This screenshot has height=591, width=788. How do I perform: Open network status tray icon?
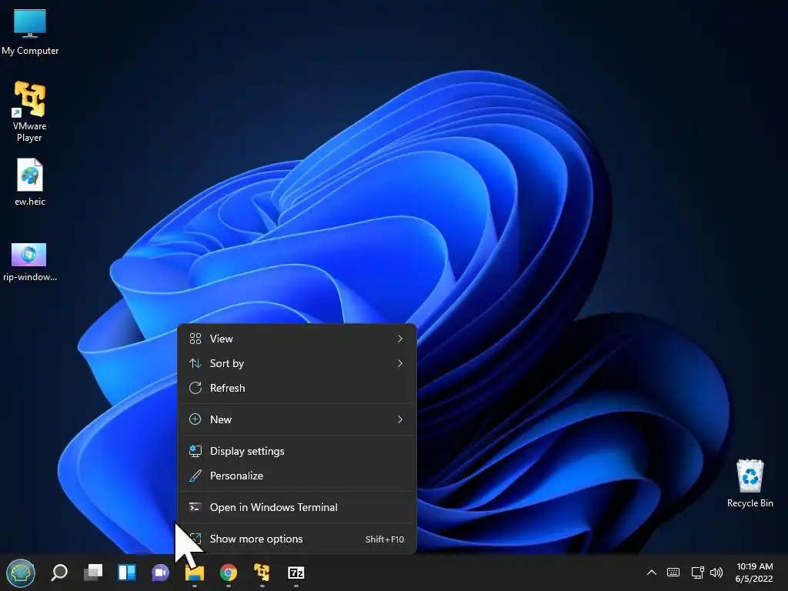(x=697, y=573)
